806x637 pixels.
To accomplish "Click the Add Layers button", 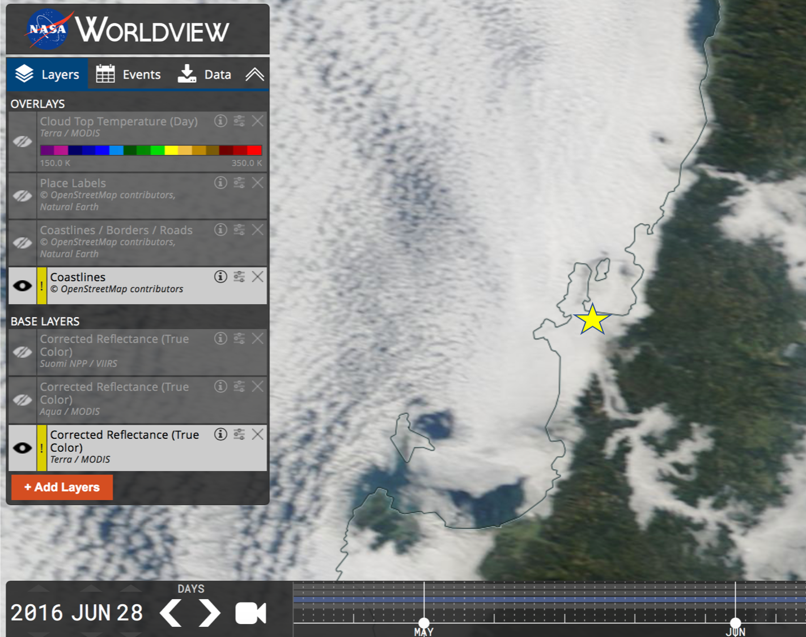I will click(62, 487).
